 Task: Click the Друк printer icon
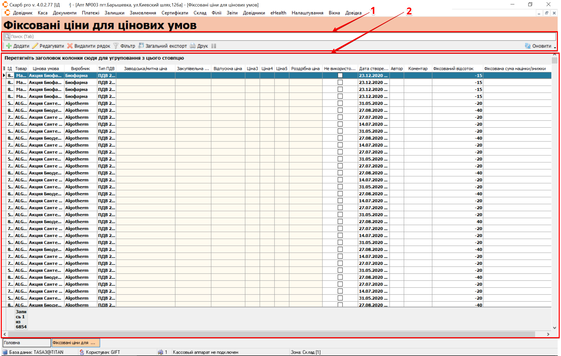[x=193, y=46]
